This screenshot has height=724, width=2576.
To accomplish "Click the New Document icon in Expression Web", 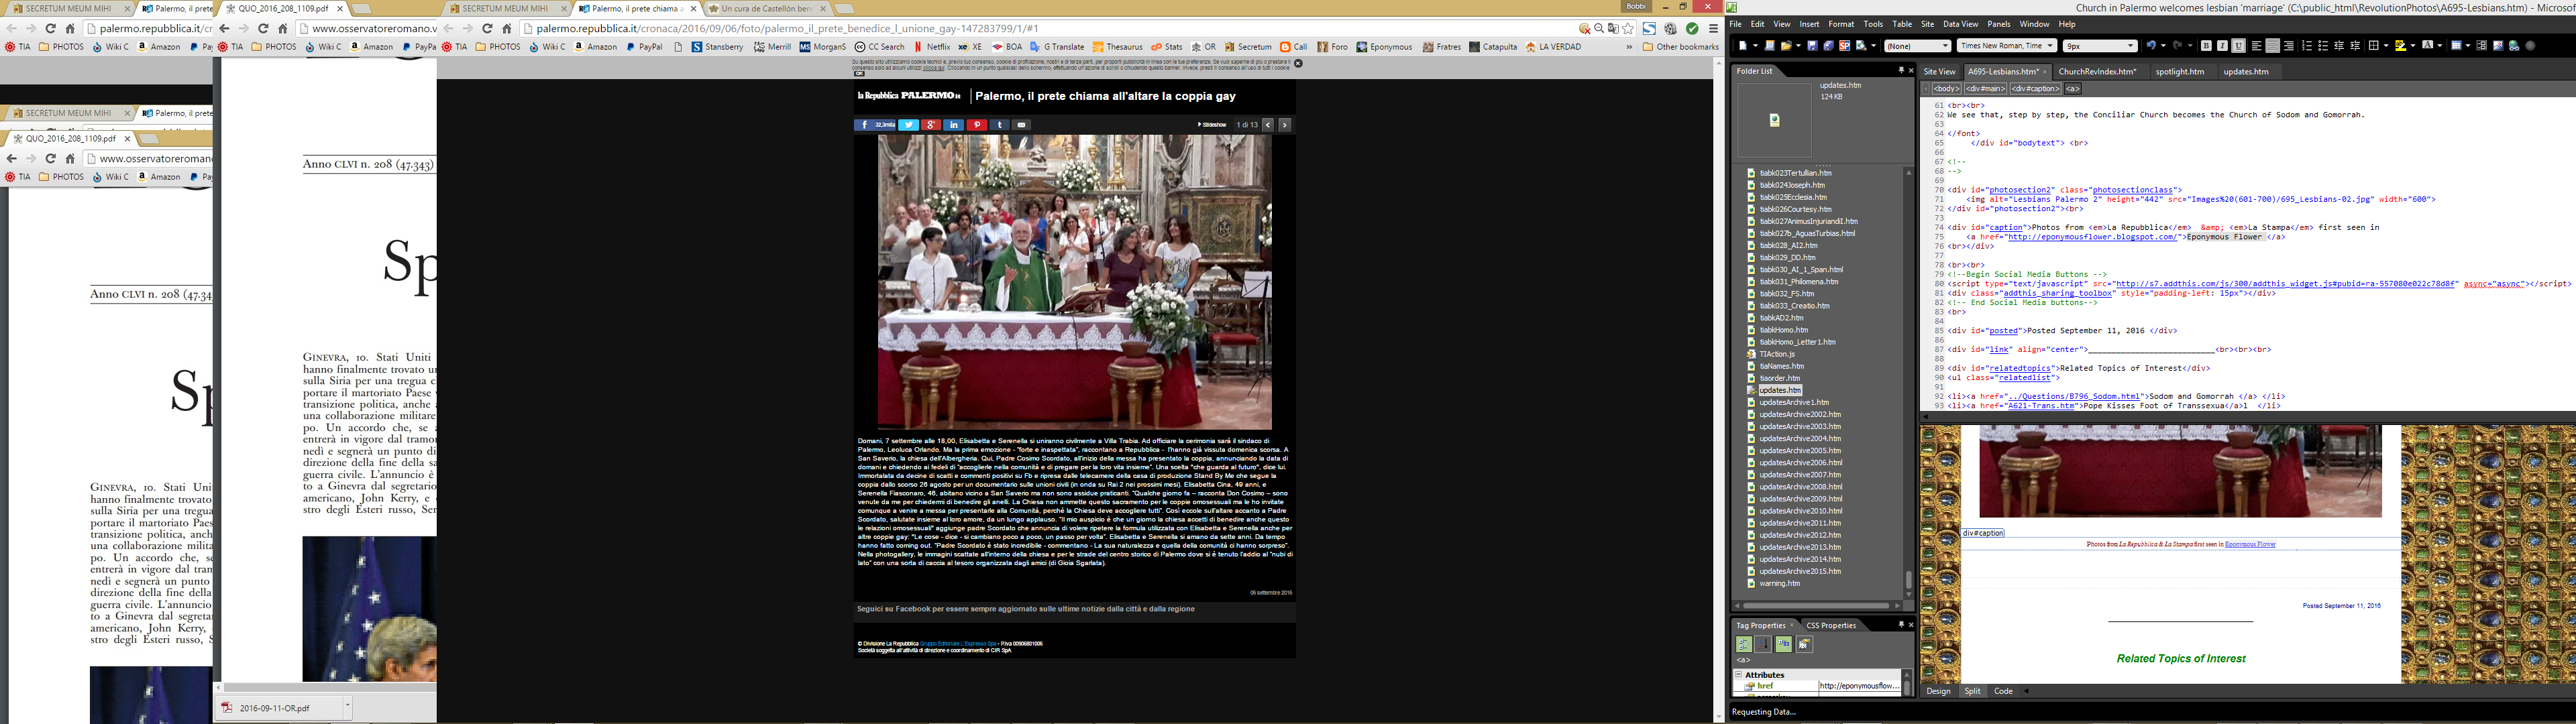I will click(1744, 46).
